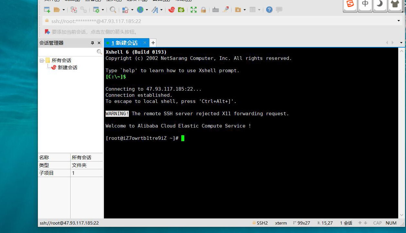Open the tab list dropdown arrow
This screenshot has width=406, height=233.
401,43
